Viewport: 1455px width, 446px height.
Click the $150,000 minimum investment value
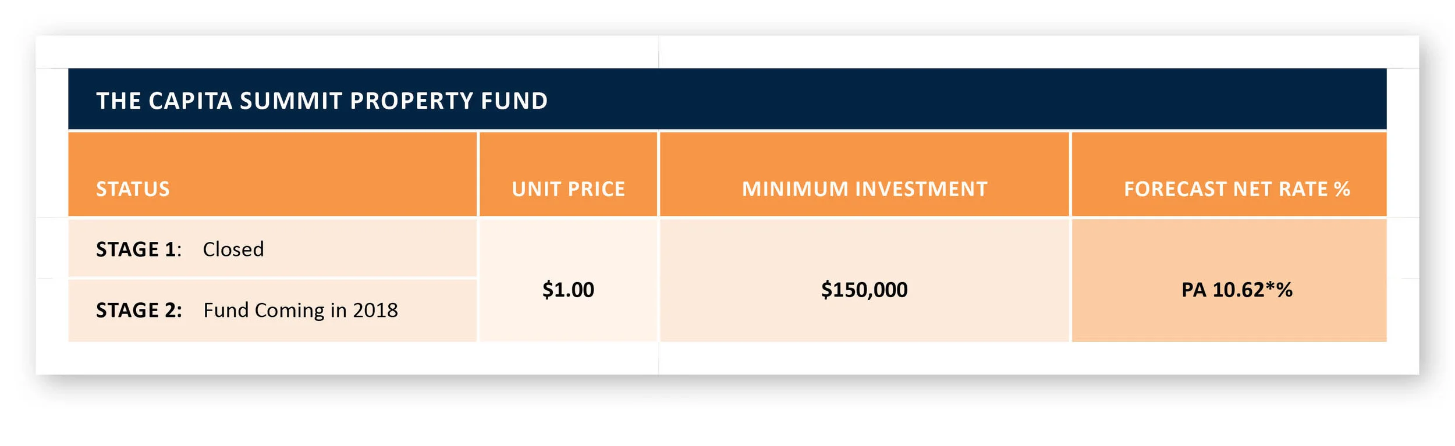coord(864,290)
